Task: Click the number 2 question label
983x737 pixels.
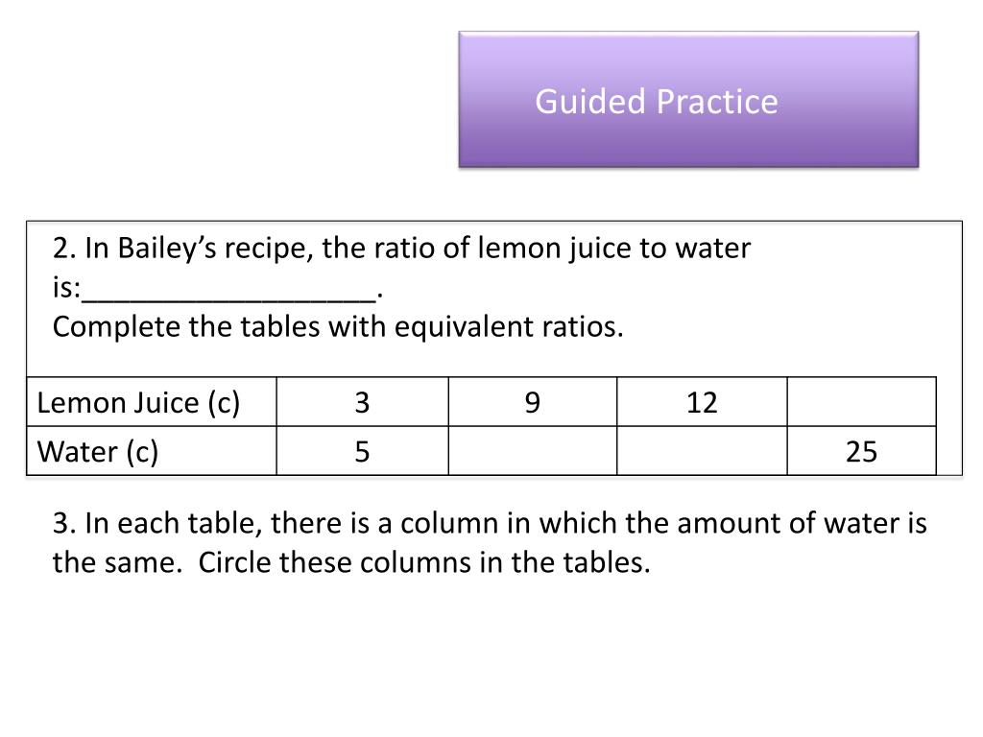Action: pyautogui.click(x=64, y=249)
